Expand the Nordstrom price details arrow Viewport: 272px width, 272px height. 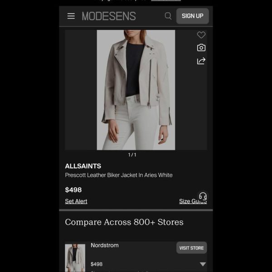pos(203,264)
